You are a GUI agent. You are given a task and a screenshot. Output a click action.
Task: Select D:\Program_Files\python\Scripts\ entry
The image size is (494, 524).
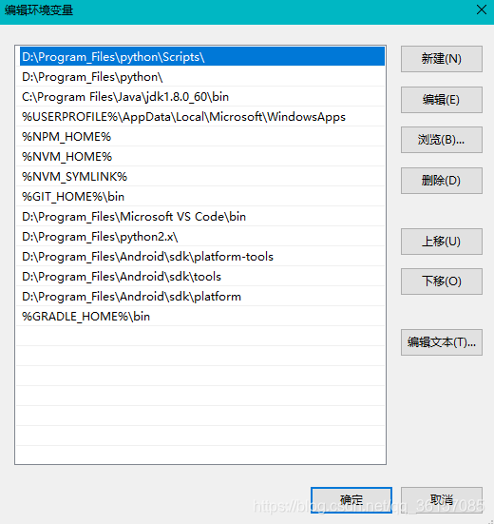pos(202,56)
